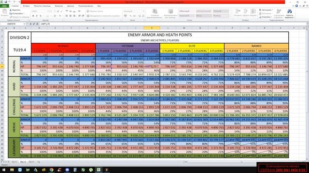Confirm formula entry with checkmark
The height and width of the screenshot is (173, 309).
34,24
